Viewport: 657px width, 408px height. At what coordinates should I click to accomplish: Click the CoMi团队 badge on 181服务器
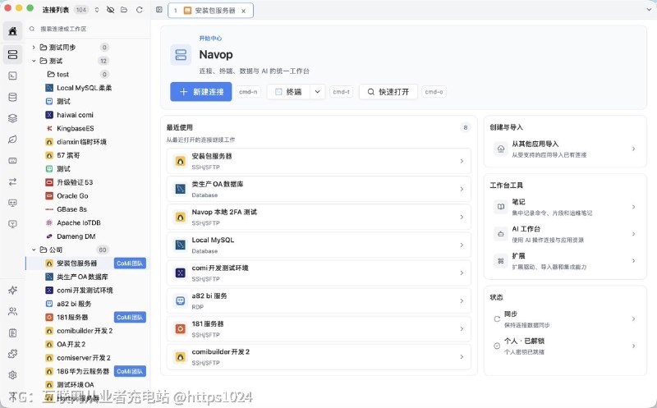[x=130, y=317]
